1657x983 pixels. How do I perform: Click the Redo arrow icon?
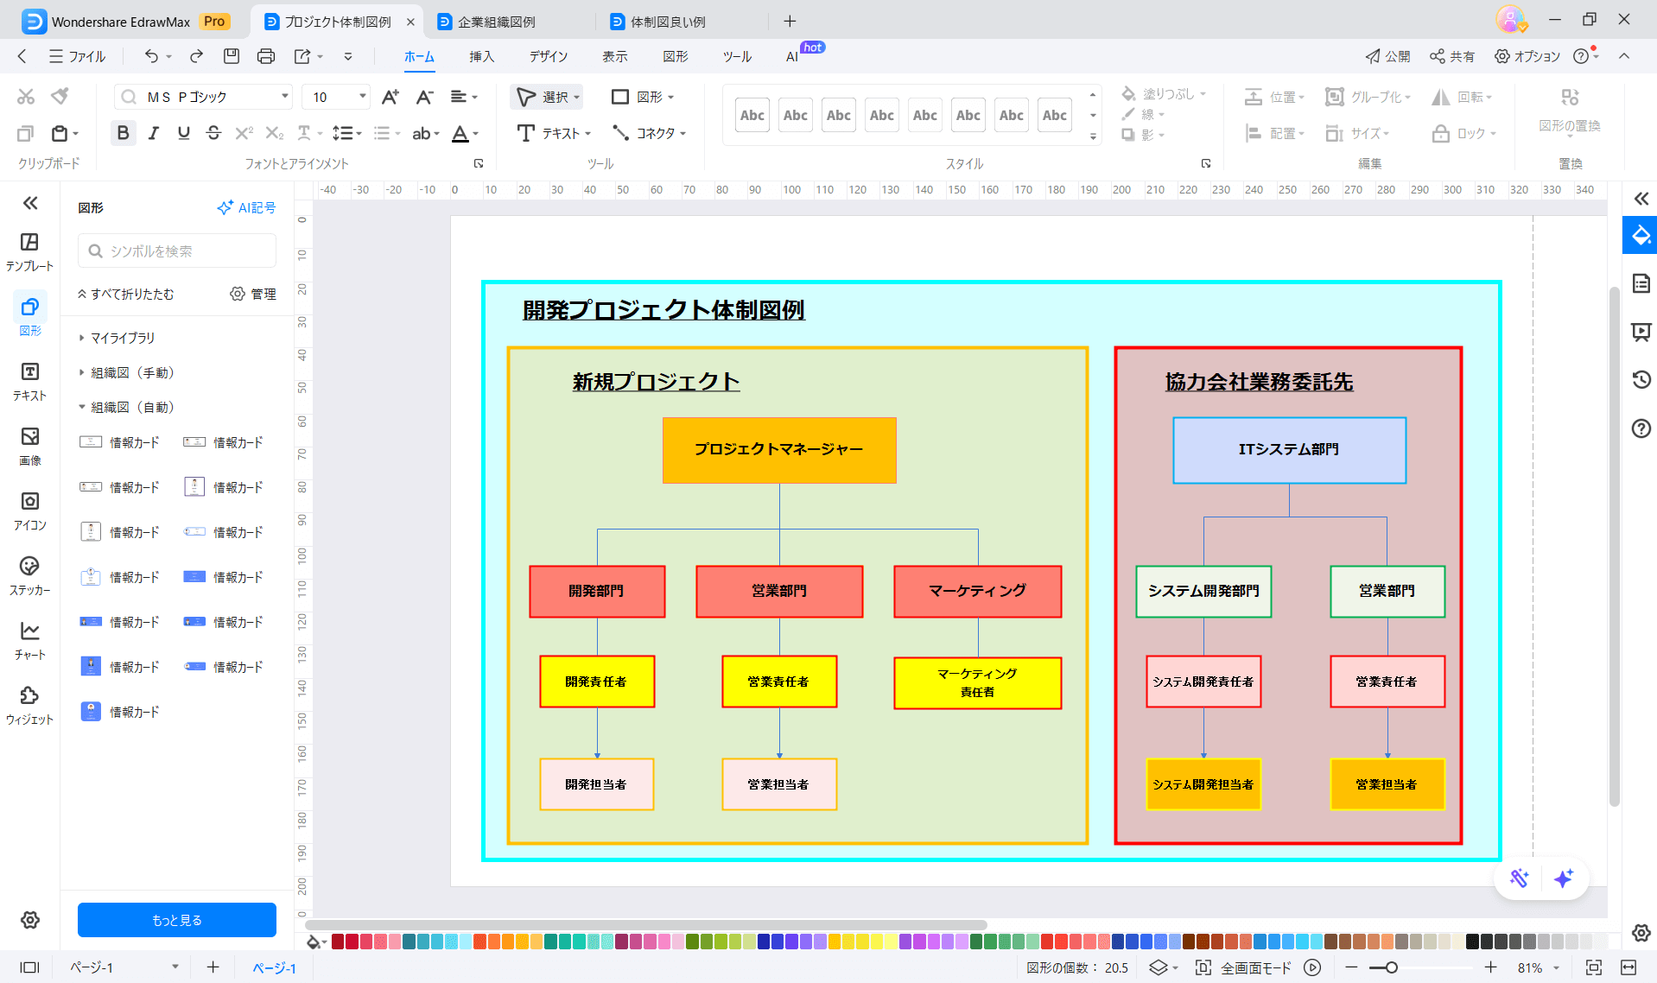coord(196,56)
